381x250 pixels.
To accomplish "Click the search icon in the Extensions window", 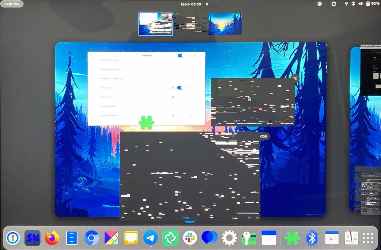I will [x=189, y=56].
